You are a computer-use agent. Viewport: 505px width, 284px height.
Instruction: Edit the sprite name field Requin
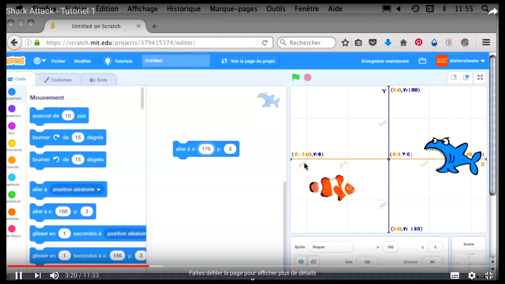(331, 247)
